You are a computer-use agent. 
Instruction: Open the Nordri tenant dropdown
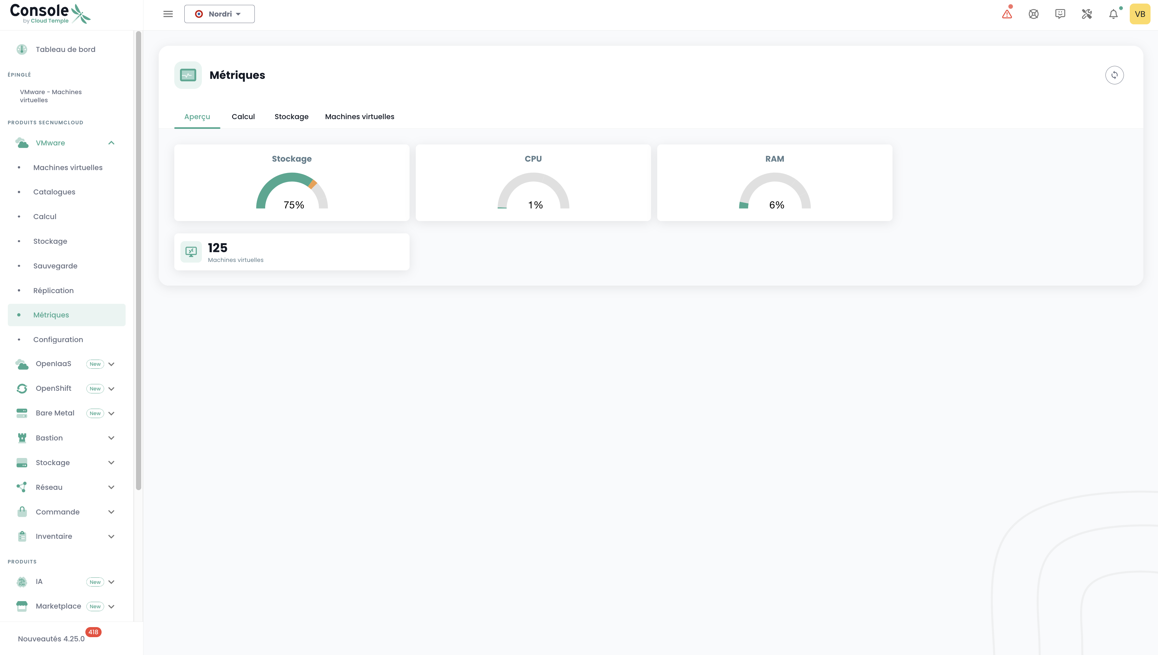pos(219,14)
